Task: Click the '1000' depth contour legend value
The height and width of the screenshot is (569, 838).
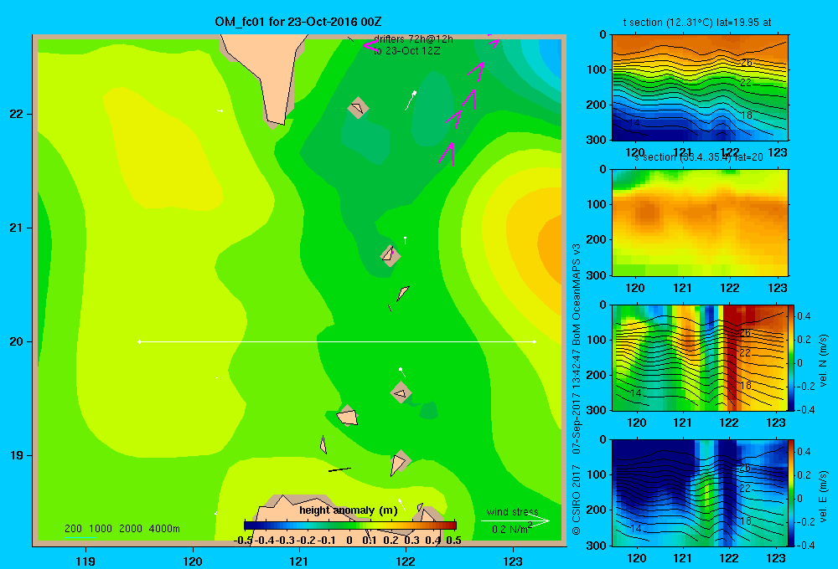Action: click(x=101, y=529)
